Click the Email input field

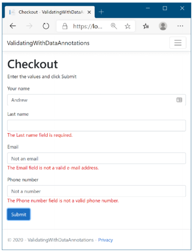[x=96, y=159]
